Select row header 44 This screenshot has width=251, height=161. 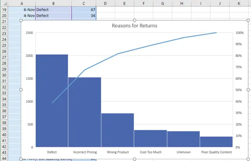coord(4,158)
